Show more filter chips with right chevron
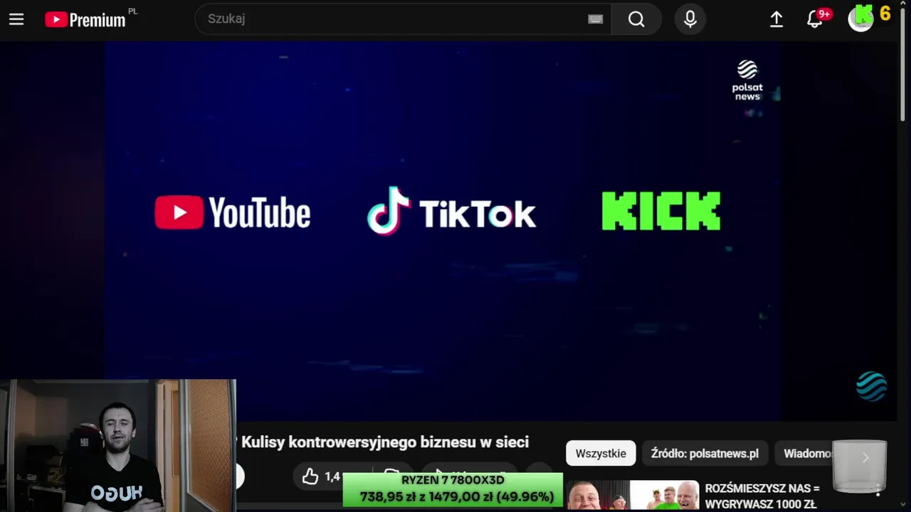 [865, 458]
